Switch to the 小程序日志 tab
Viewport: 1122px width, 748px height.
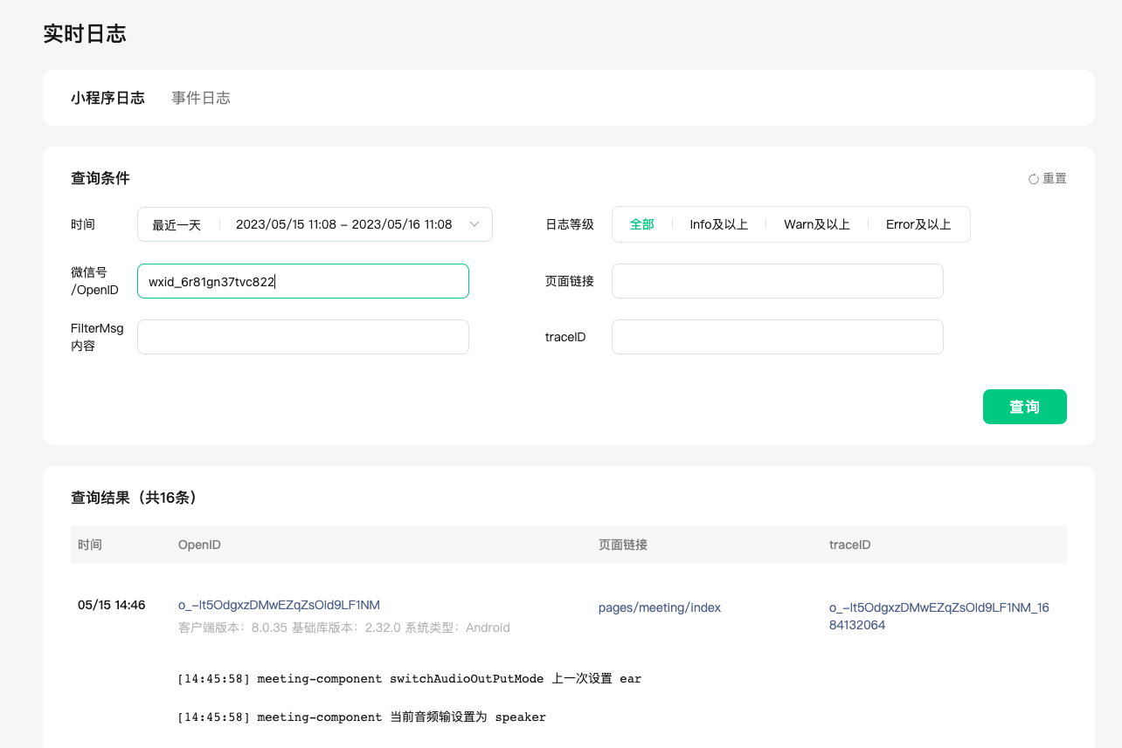107,98
